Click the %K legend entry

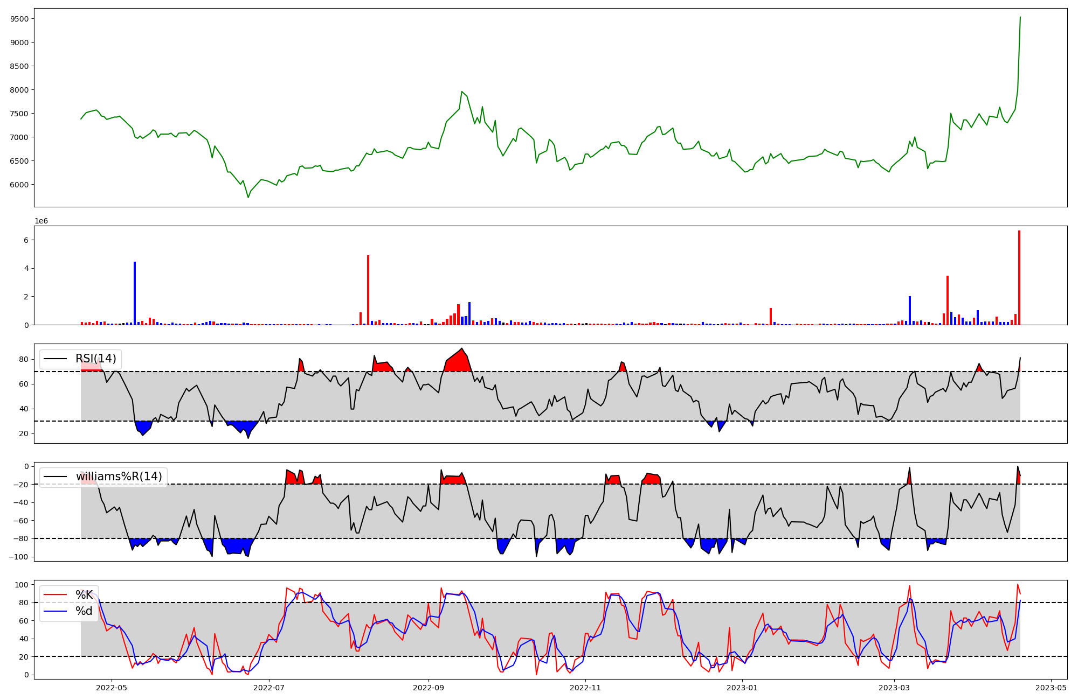[x=83, y=595]
